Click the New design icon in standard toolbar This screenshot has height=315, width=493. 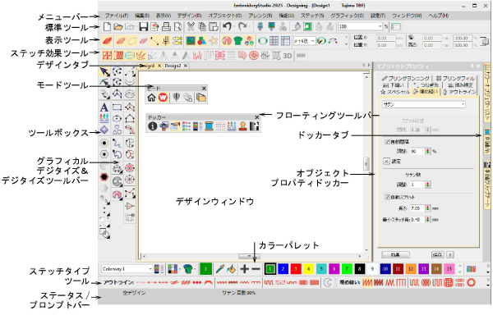click(x=107, y=27)
